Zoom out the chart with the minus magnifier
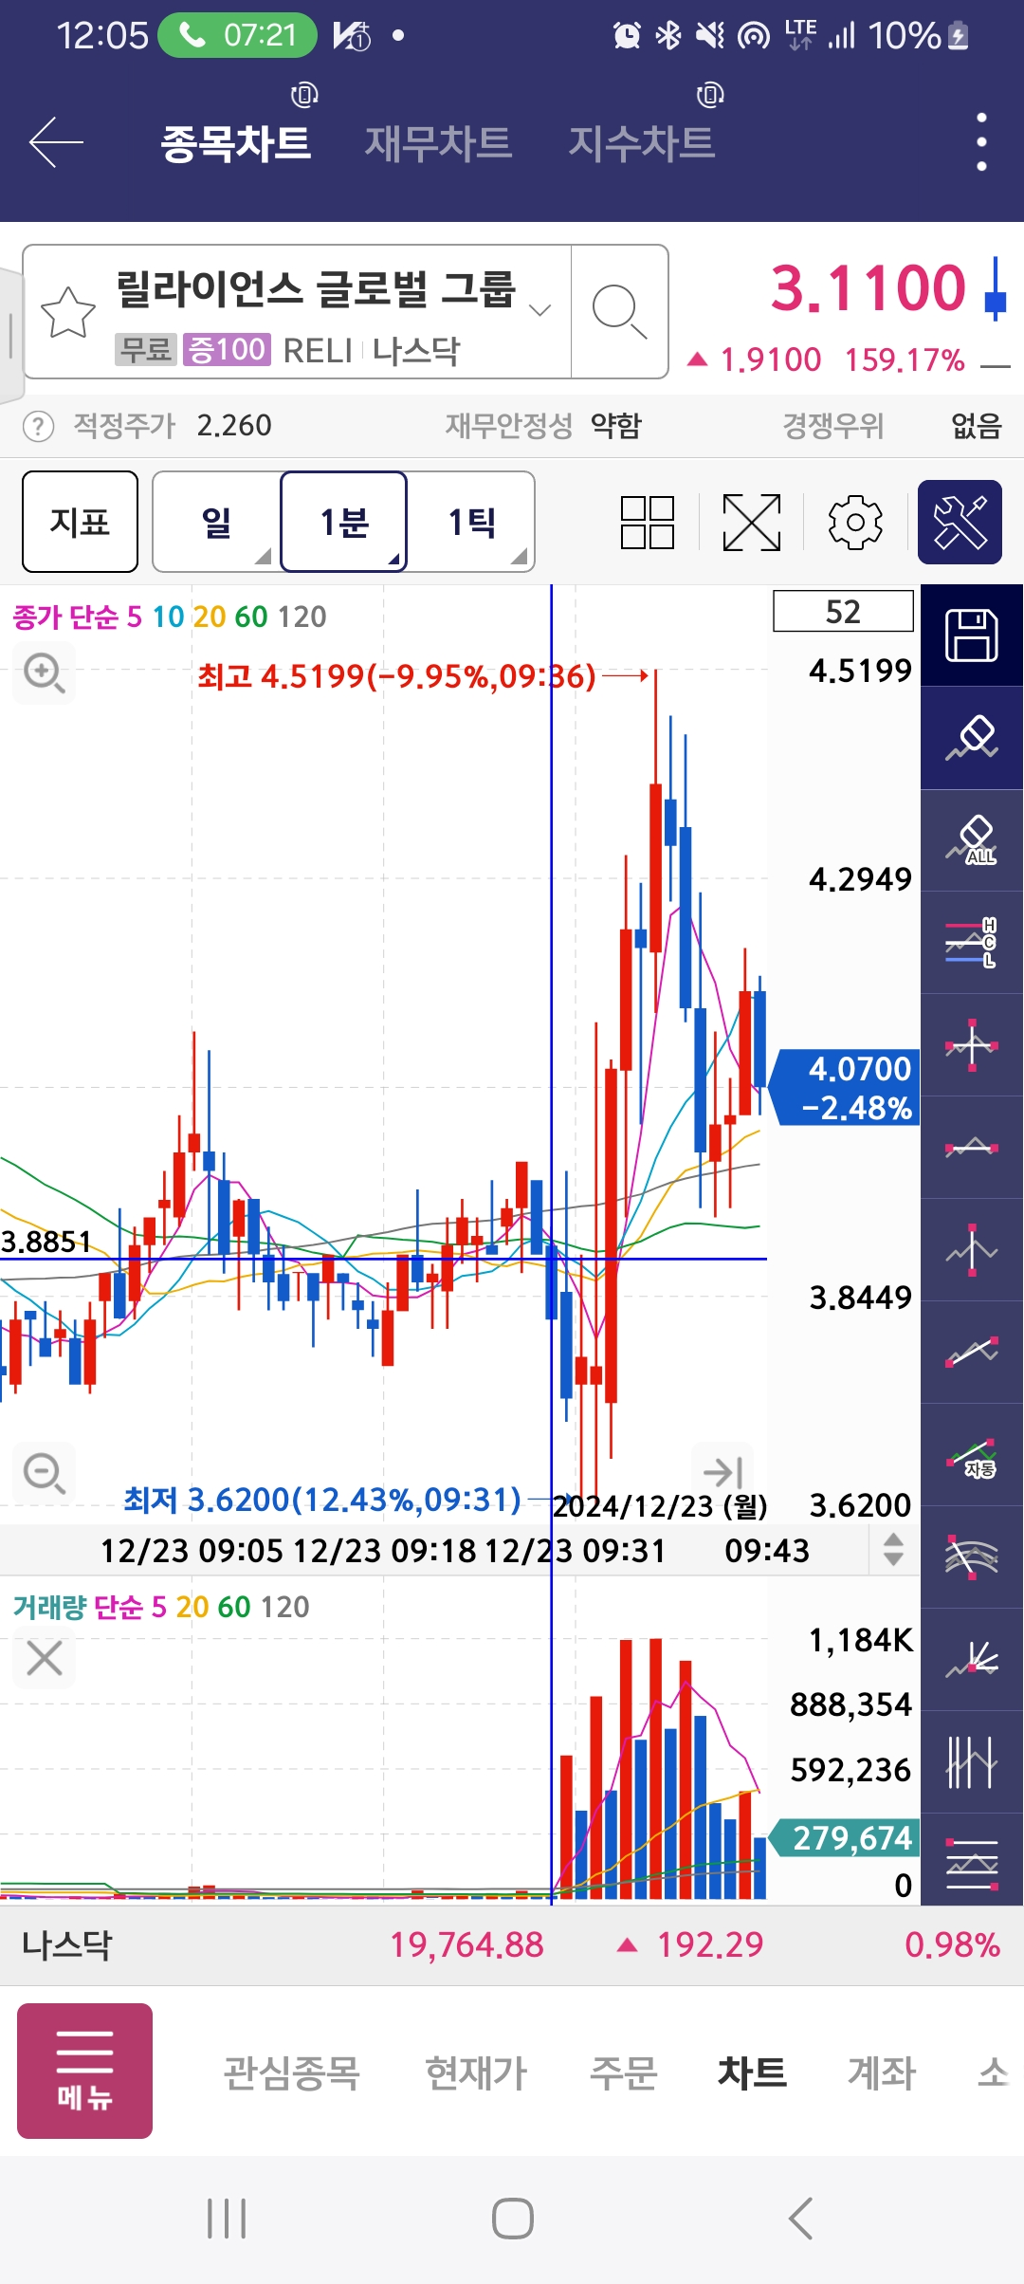 [x=44, y=1473]
